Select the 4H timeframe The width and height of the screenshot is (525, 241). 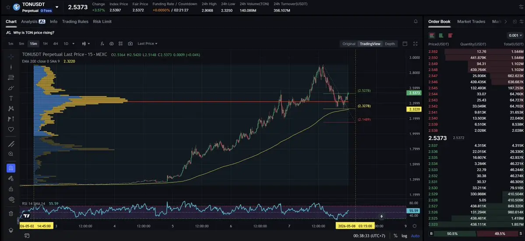pyautogui.click(x=56, y=43)
